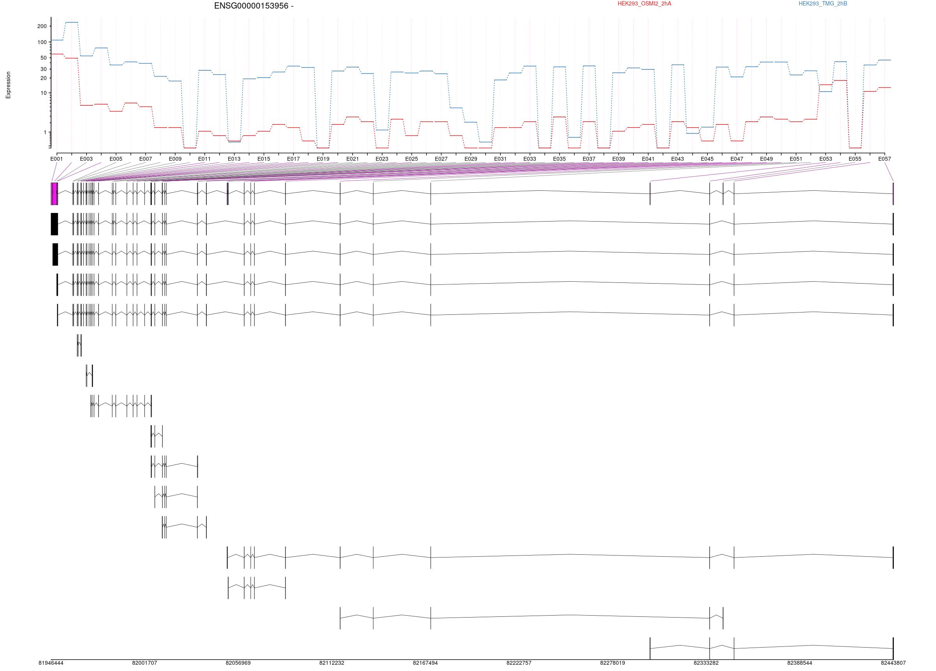Viewport: 936px width, 671px height.
Task: Click exon label E051
Action: click(796, 159)
